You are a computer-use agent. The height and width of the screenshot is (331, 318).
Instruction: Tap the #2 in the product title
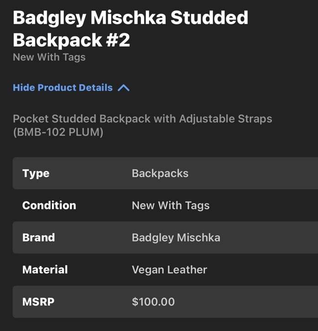pos(118,40)
